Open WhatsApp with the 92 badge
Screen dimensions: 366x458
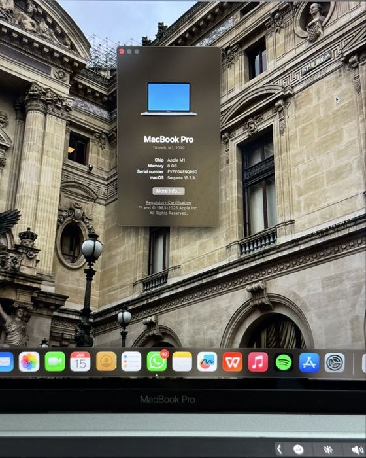point(157,362)
